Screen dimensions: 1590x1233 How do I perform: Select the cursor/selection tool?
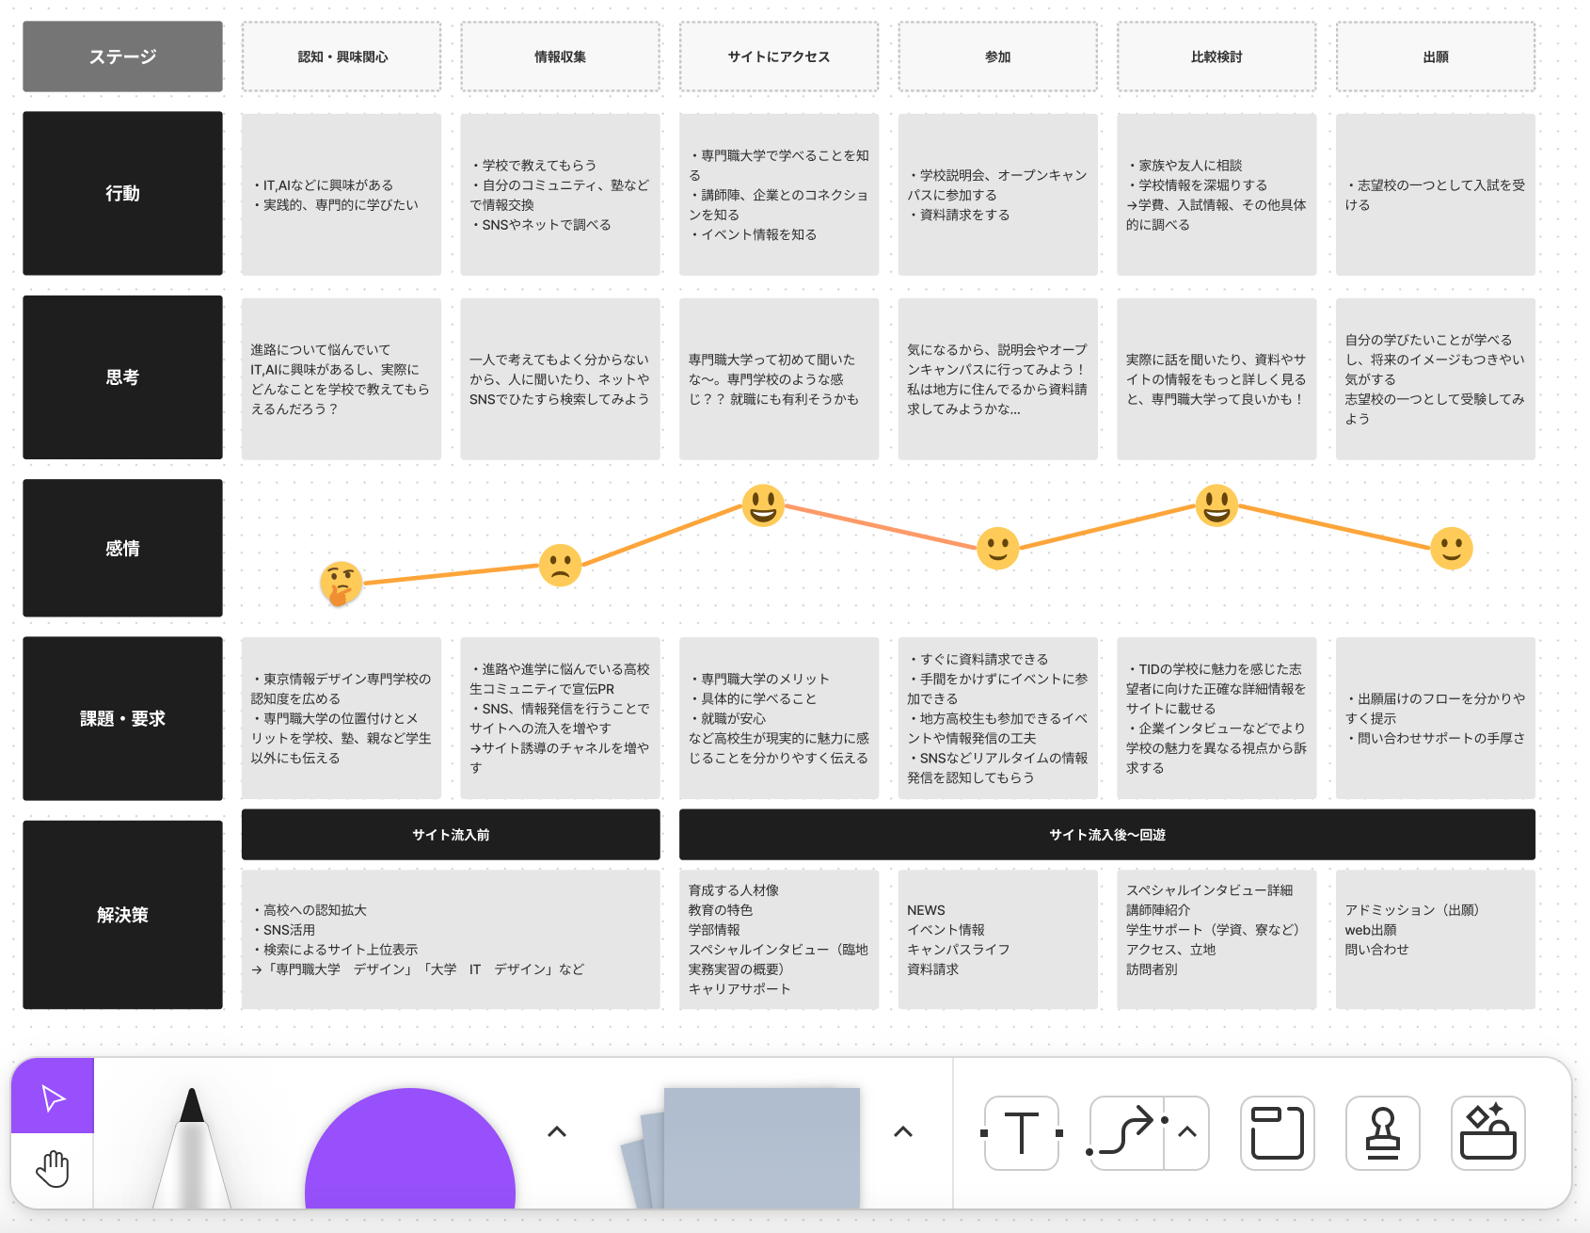click(x=52, y=1097)
